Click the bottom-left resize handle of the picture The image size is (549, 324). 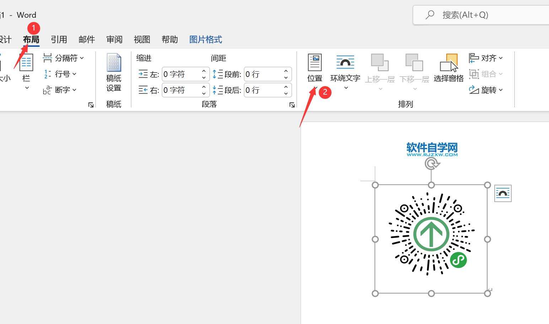pyautogui.click(x=375, y=294)
